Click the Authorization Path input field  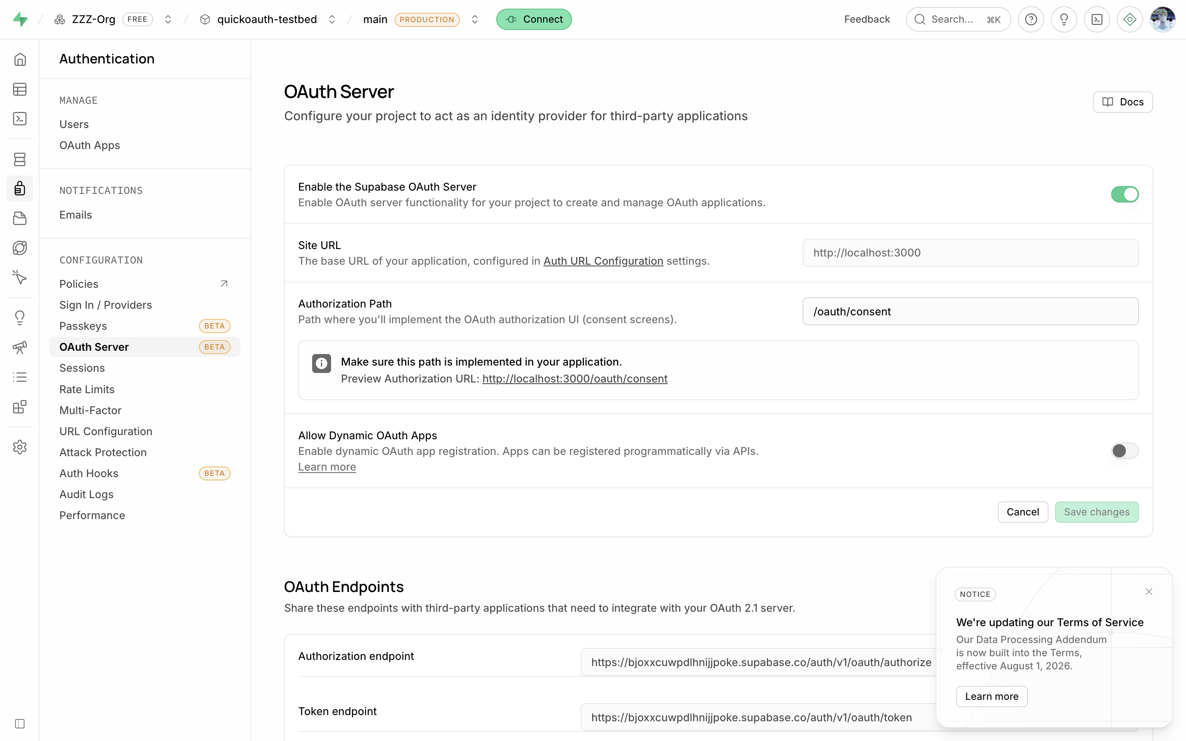click(x=970, y=311)
